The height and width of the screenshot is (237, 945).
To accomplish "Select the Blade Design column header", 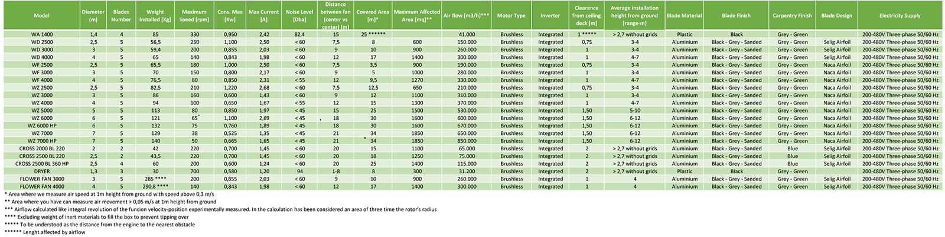I will pyautogui.click(x=836, y=16).
